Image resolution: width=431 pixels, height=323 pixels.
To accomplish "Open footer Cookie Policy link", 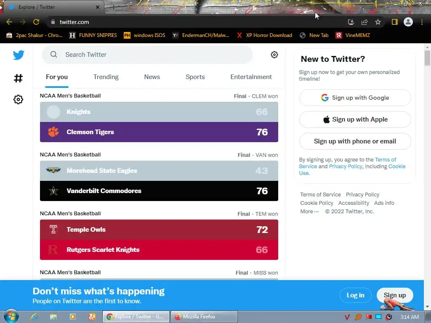I will coord(317,203).
